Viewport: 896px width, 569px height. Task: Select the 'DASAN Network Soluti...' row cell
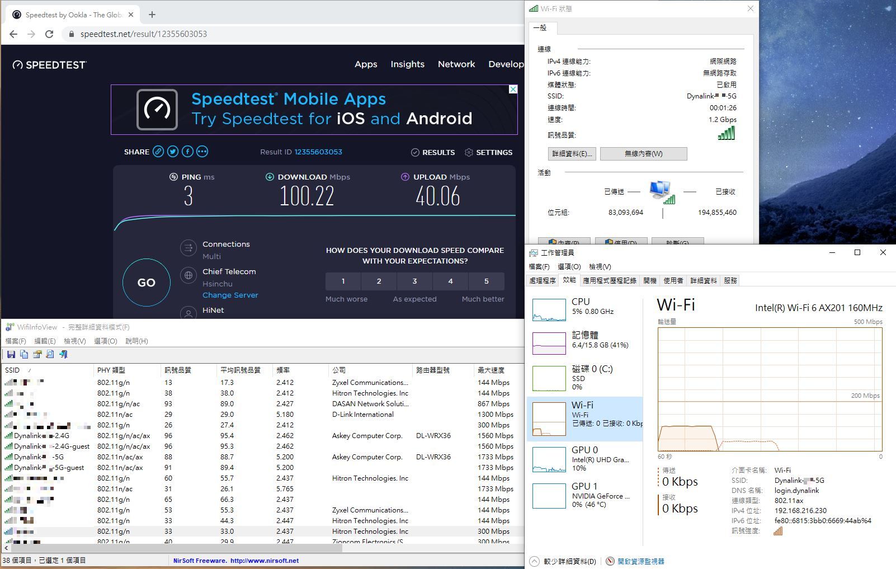[x=370, y=404]
